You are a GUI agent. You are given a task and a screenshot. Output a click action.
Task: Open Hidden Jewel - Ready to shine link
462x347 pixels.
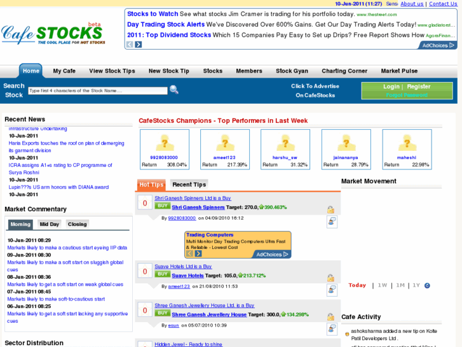(188, 344)
